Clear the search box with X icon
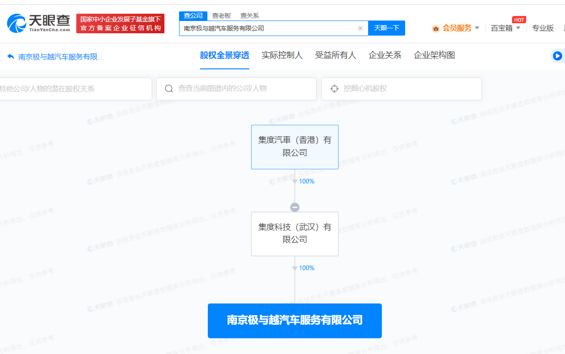 pos(360,28)
